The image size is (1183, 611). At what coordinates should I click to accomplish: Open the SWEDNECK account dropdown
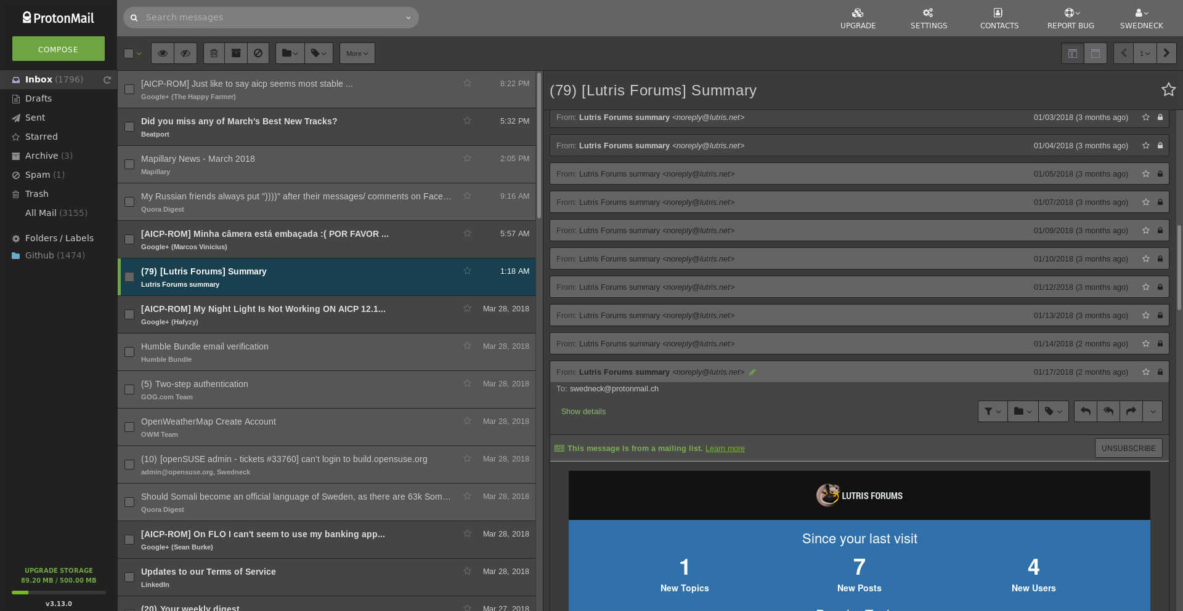tap(1141, 17)
